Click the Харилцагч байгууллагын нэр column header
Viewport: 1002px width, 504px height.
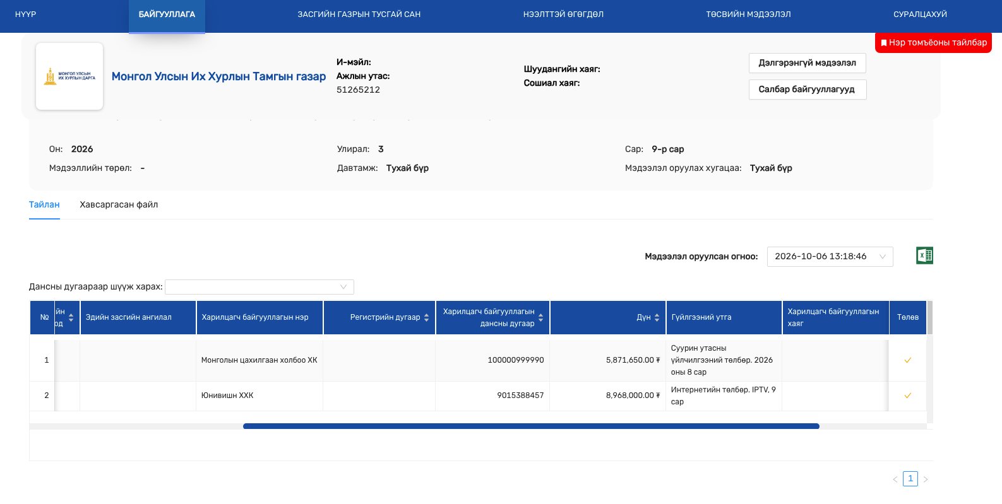(x=259, y=317)
